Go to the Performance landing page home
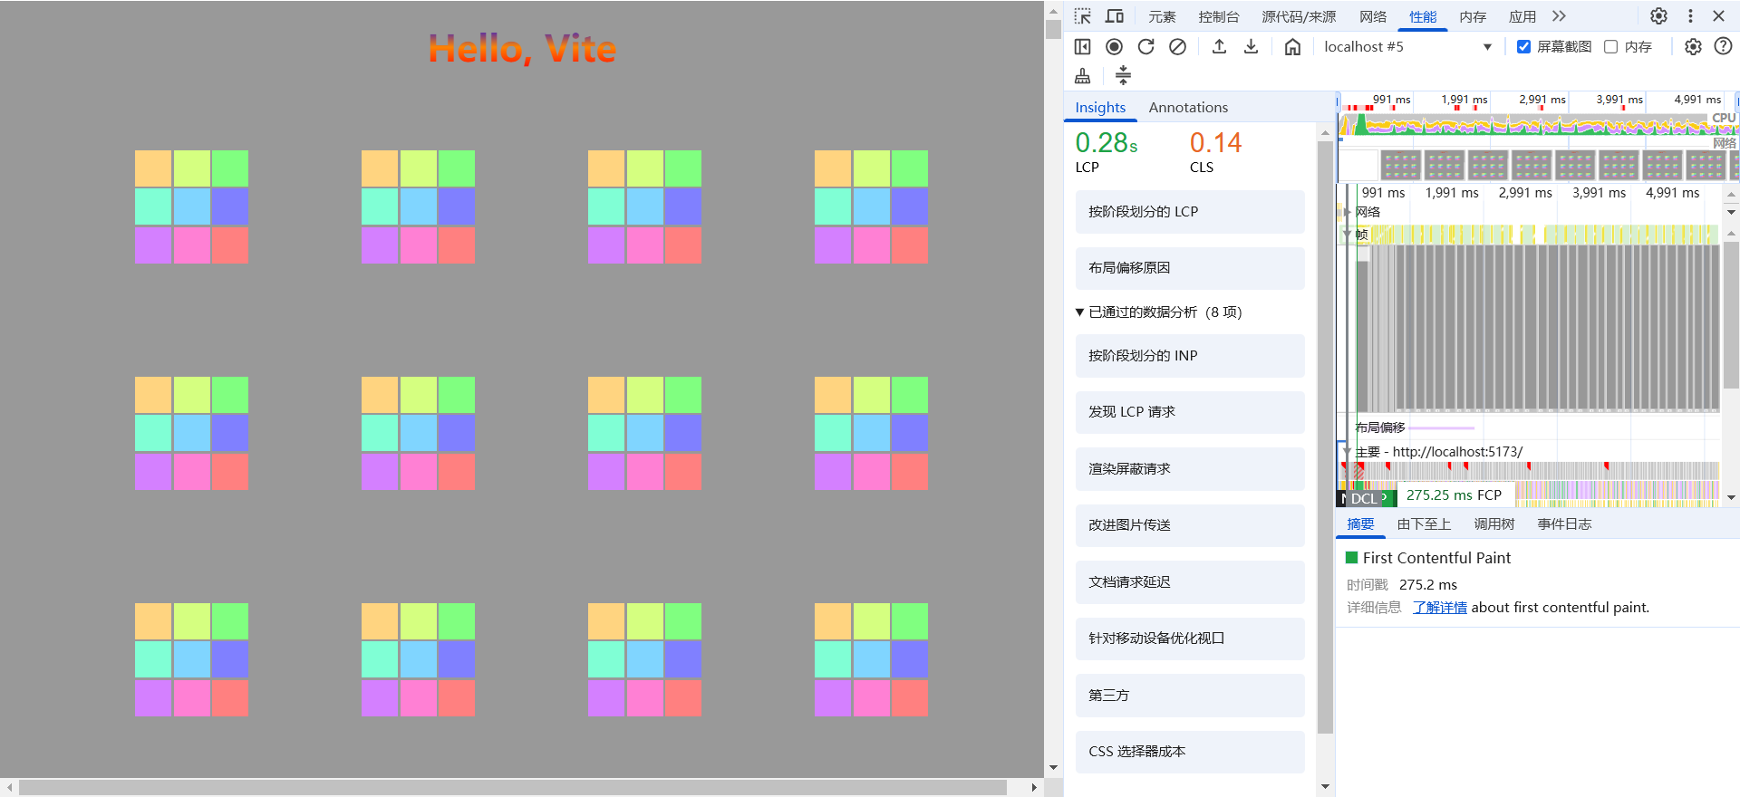 coord(1292,46)
